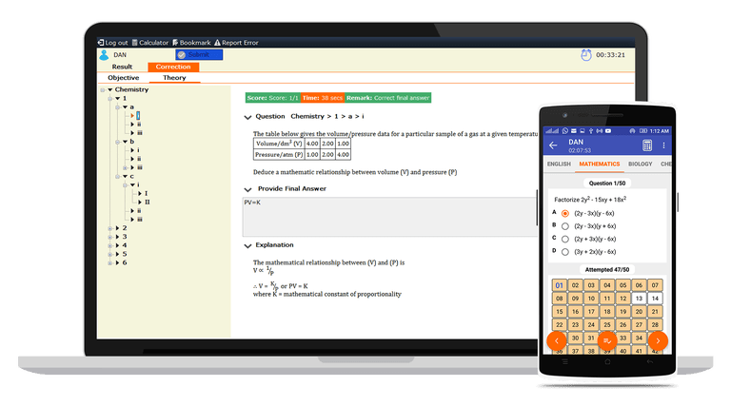The width and height of the screenshot is (731, 406).
Task: Click the Score 1/1 badge
Action: (273, 98)
